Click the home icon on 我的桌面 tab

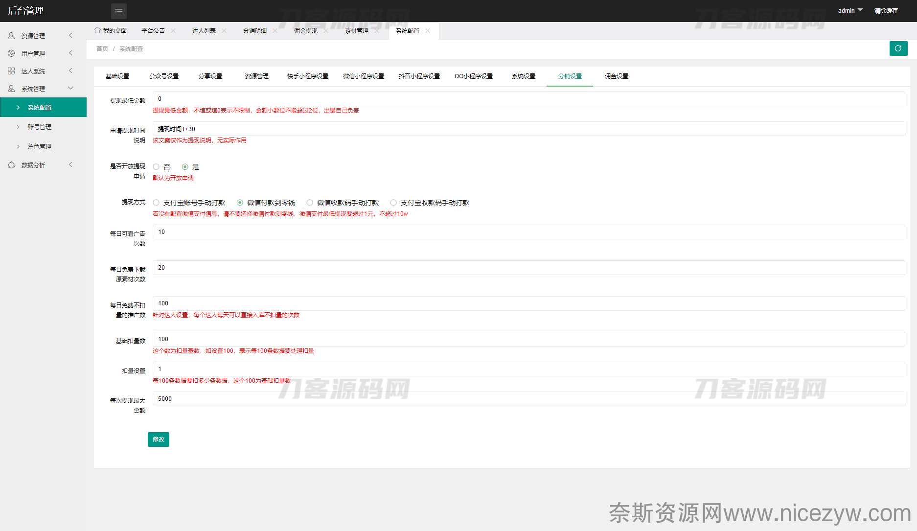[97, 30]
